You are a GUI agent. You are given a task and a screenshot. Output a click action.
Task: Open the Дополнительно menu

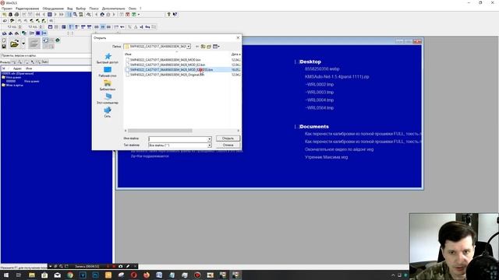pyautogui.click(x=113, y=9)
